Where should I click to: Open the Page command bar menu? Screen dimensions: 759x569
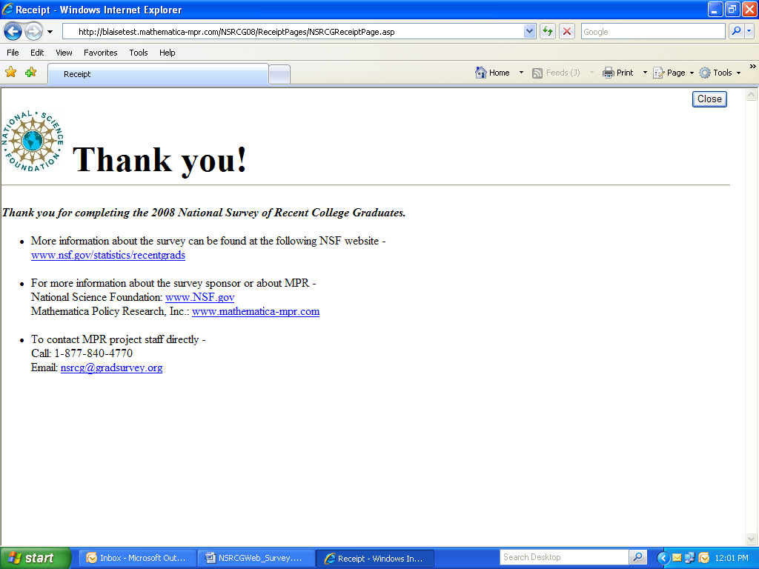(x=673, y=73)
